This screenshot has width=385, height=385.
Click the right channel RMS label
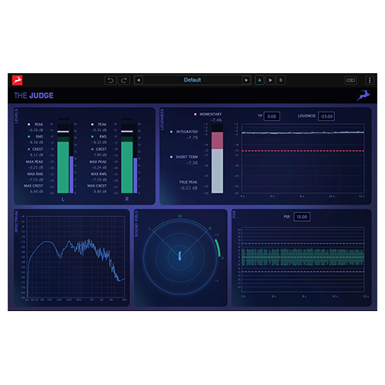coord(103,136)
